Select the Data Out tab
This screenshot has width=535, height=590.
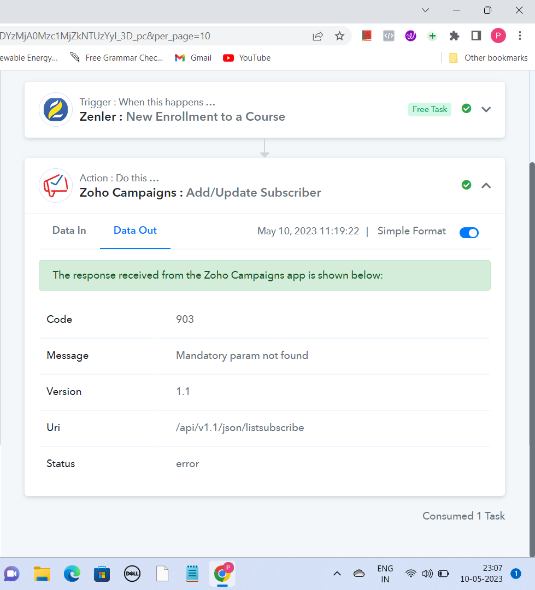(x=135, y=231)
